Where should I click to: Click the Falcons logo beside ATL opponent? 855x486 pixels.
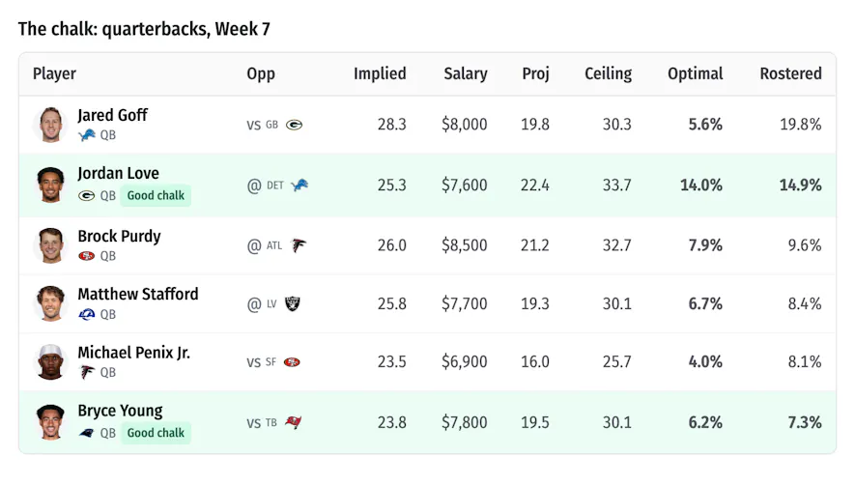click(x=299, y=245)
